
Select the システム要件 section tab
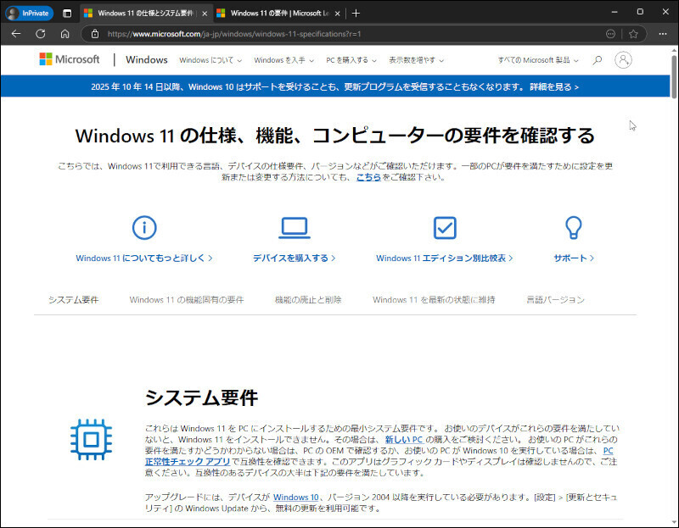tap(74, 300)
